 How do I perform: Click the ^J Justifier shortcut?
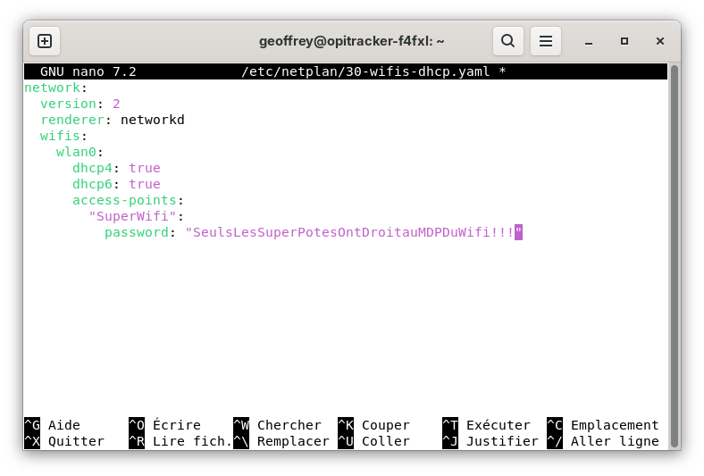coord(490,441)
